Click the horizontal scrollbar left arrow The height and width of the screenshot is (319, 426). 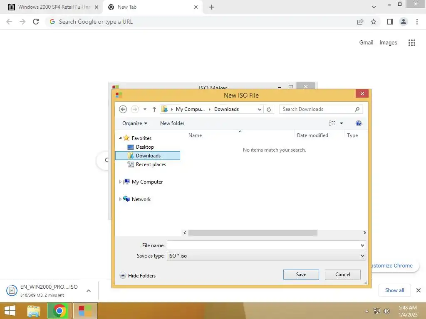coord(185,233)
